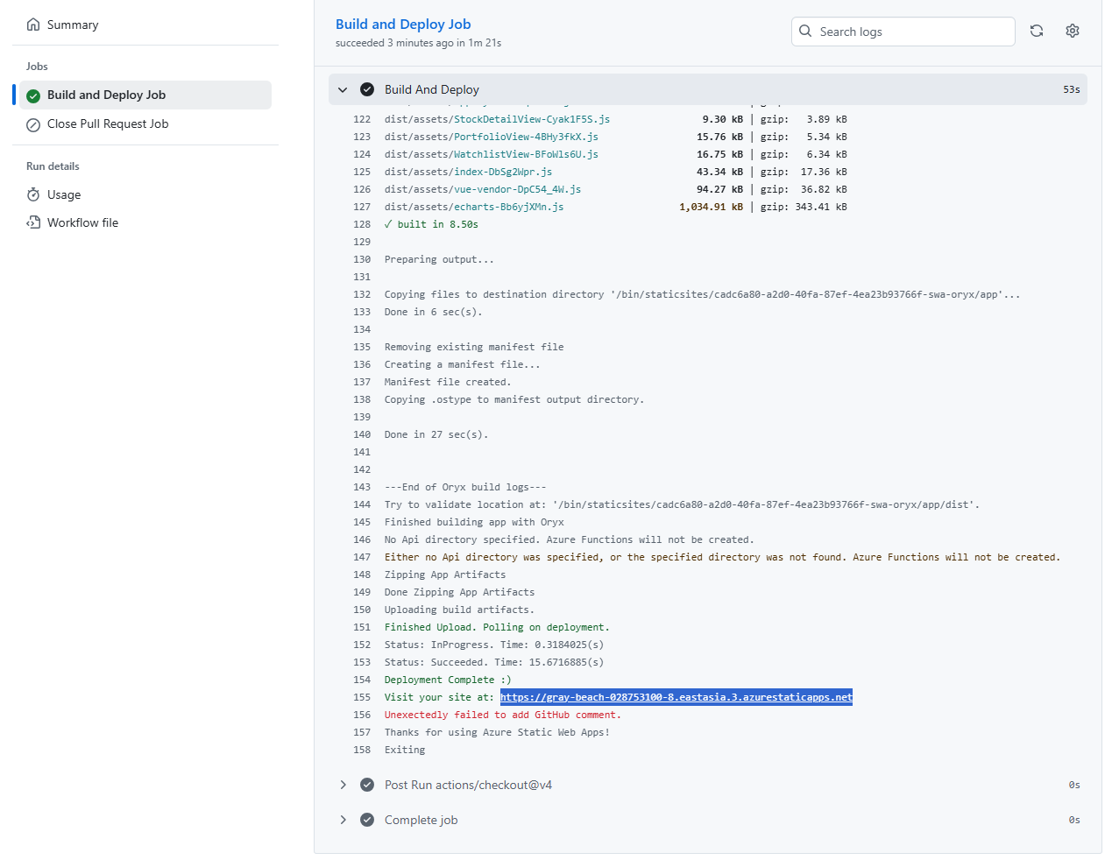Select Close Pull Request Job in sidebar
1112x860 pixels.
pos(107,124)
